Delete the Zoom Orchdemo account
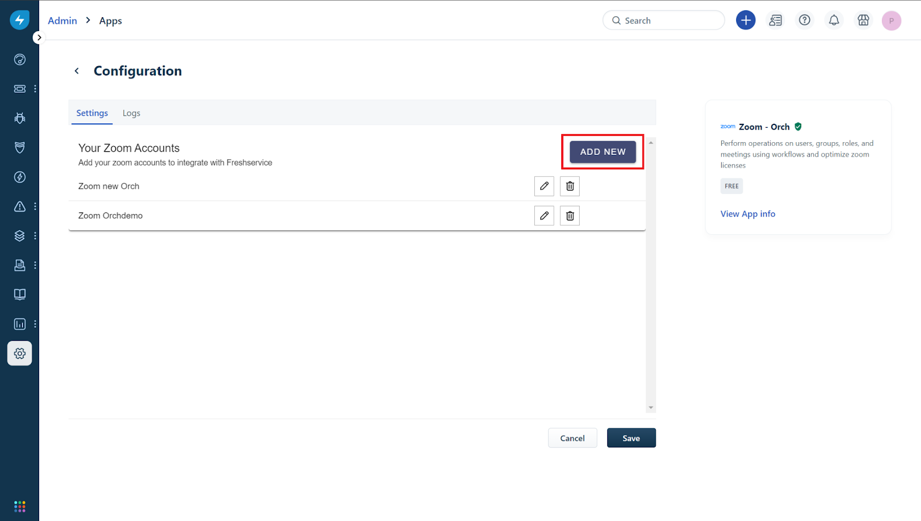Viewport: 921px width, 521px height. 570,215
